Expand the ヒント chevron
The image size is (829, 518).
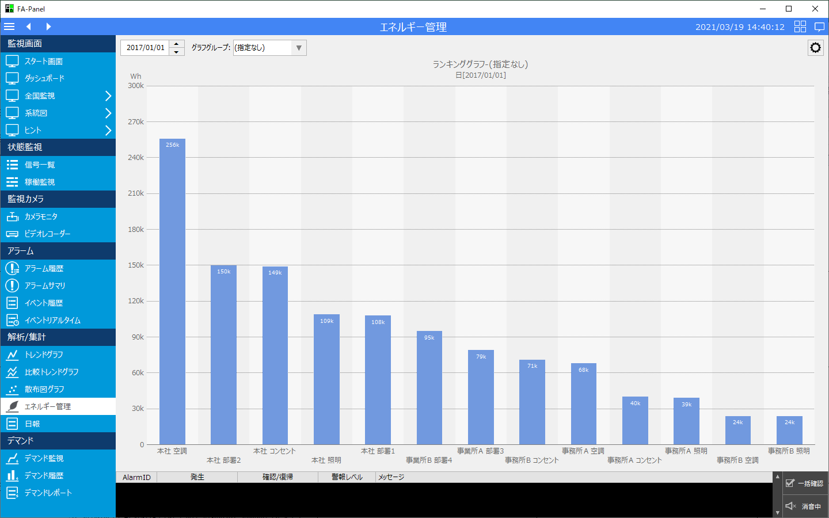[108, 130]
